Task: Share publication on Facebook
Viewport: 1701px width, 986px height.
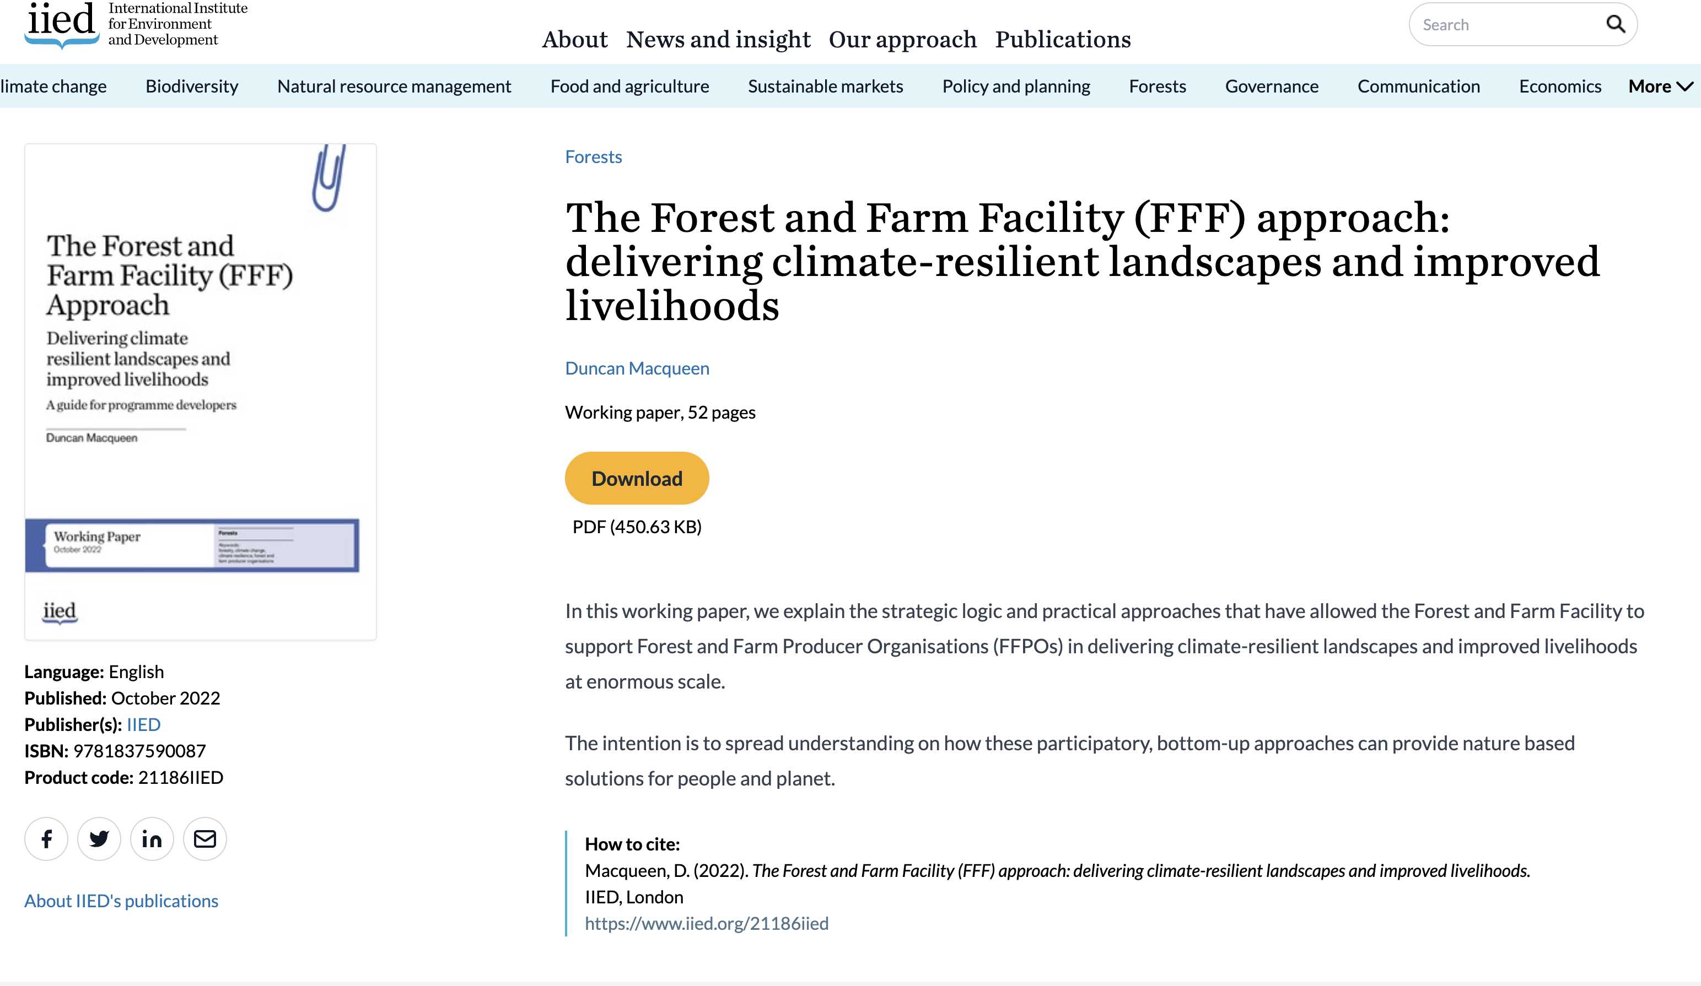Action: (x=46, y=839)
